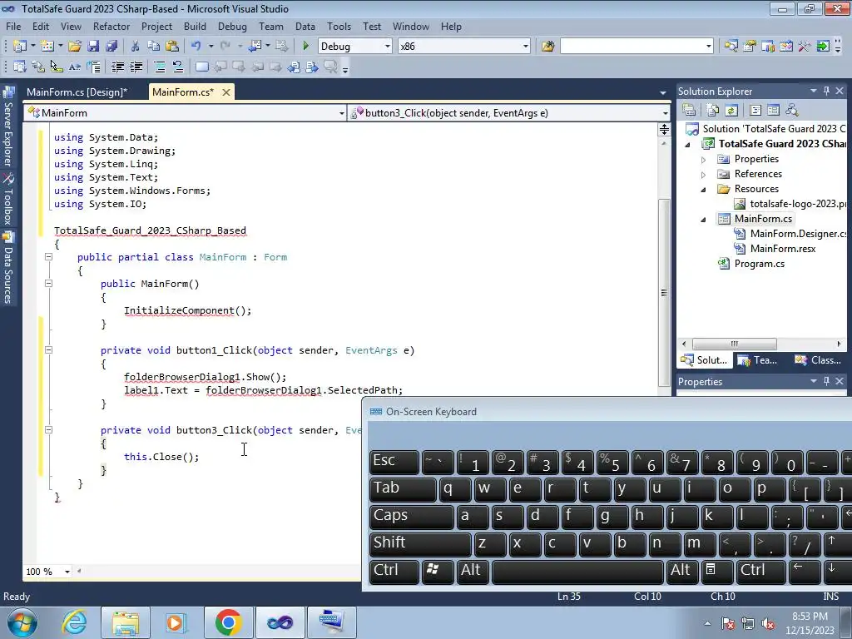Switch to MainForm.cs [Design]* tab
This screenshot has height=639, width=852.
click(x=77, y=92)
